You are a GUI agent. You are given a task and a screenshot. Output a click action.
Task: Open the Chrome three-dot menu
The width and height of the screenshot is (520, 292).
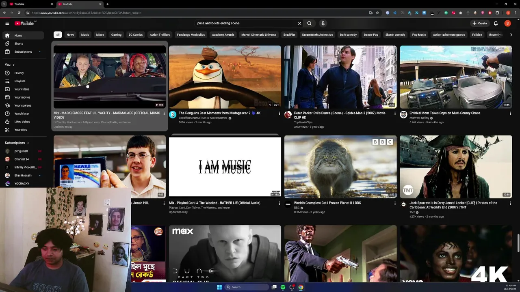515,13
